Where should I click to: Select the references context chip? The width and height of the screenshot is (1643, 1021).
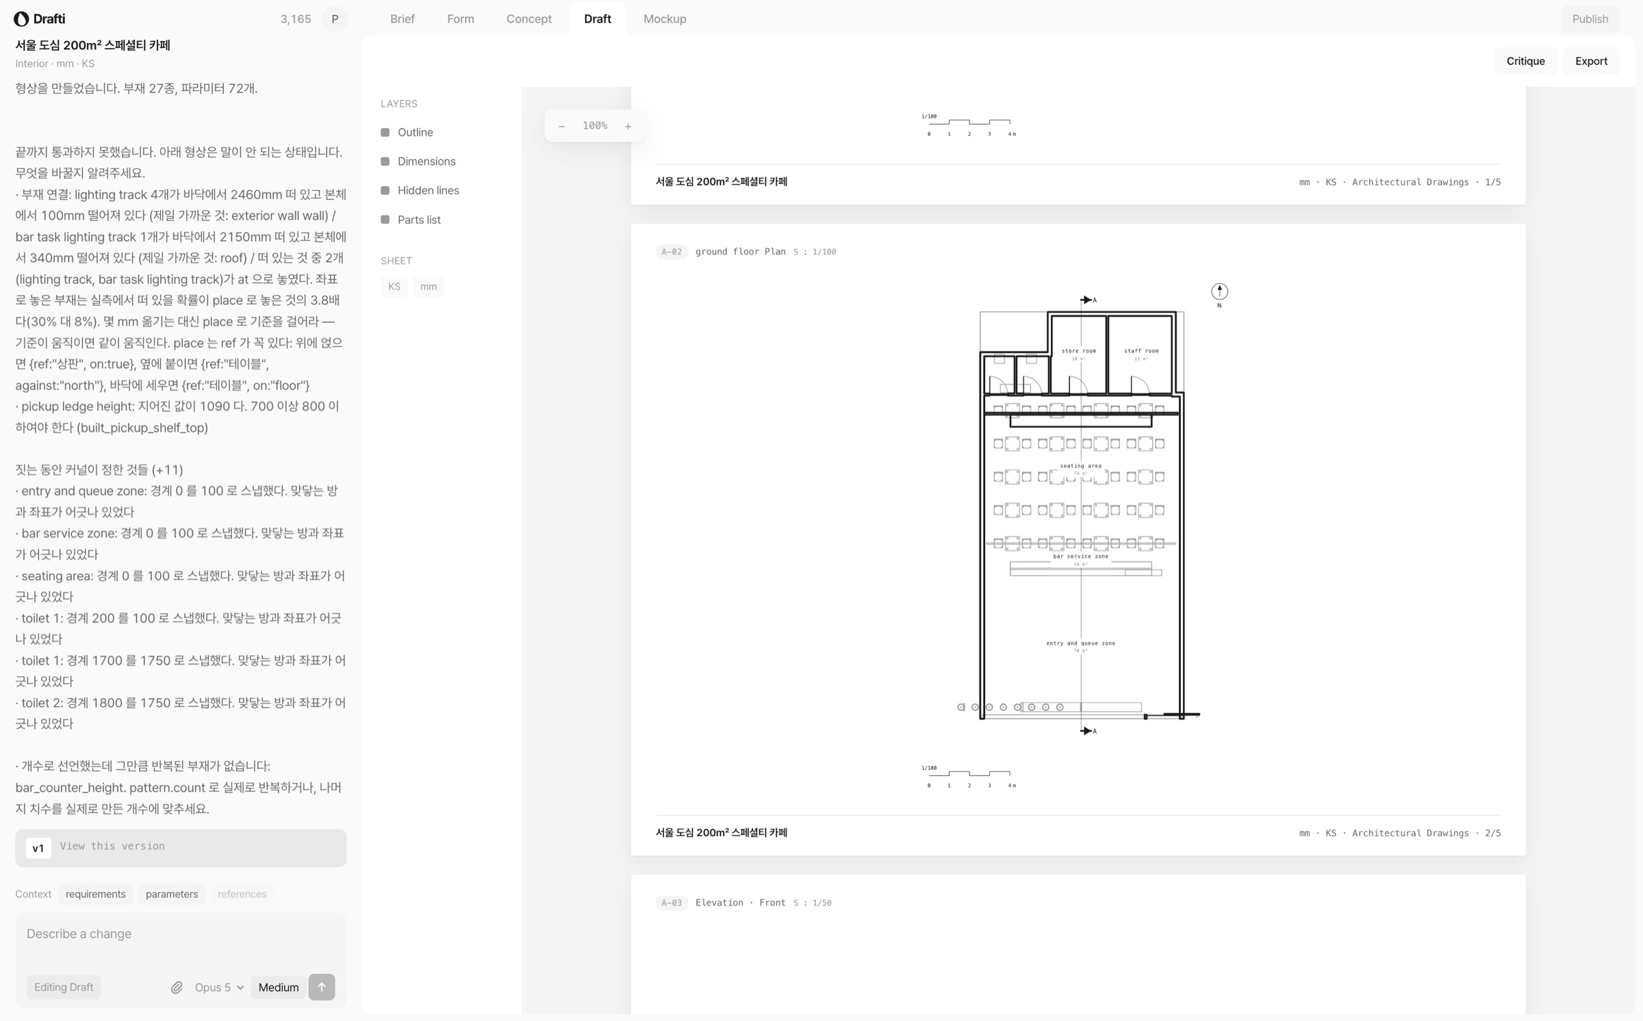pos(242,894)
